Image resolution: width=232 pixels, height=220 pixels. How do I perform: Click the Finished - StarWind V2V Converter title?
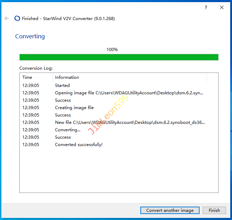[68, 18]
